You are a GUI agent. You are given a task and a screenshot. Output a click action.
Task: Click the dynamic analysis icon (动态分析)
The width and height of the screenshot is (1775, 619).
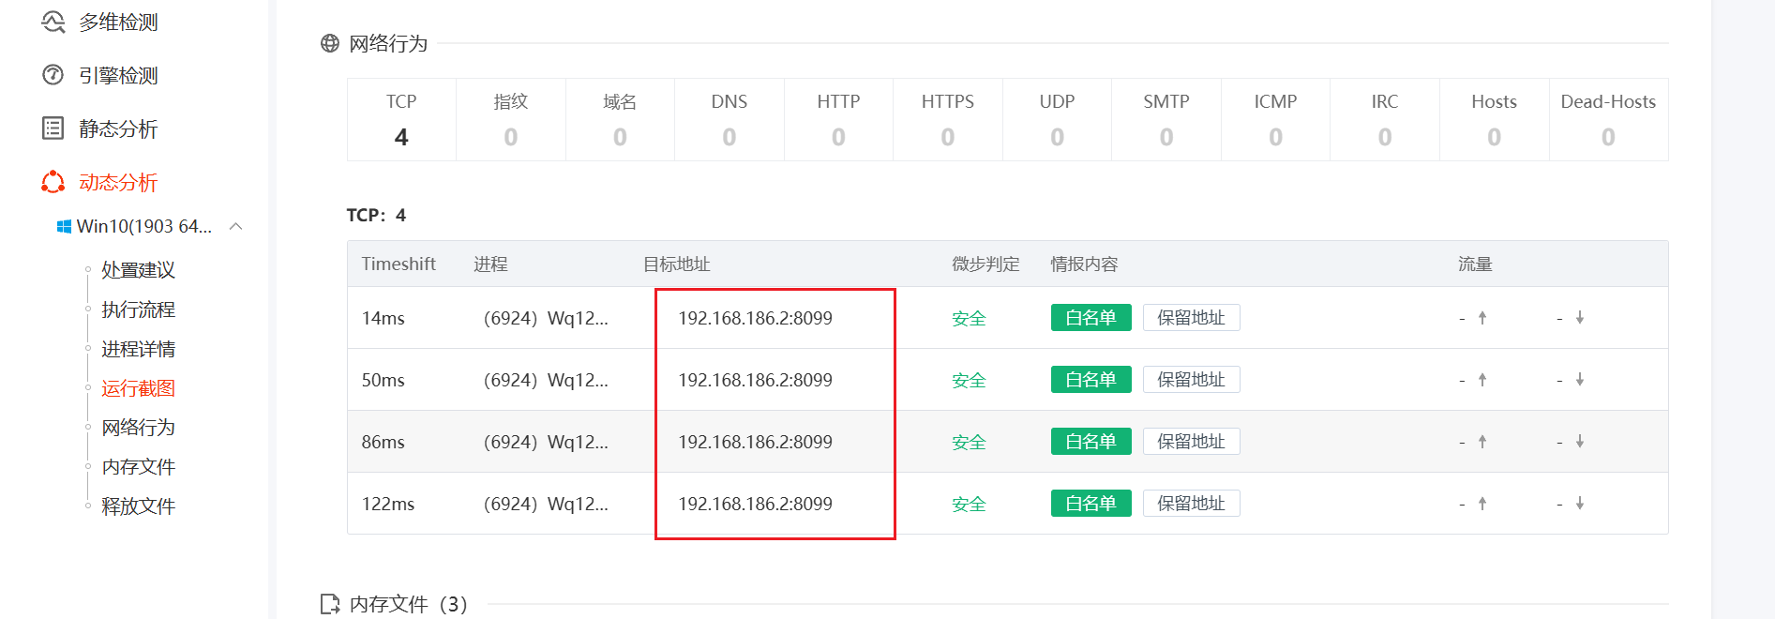[x=53, y=182]
